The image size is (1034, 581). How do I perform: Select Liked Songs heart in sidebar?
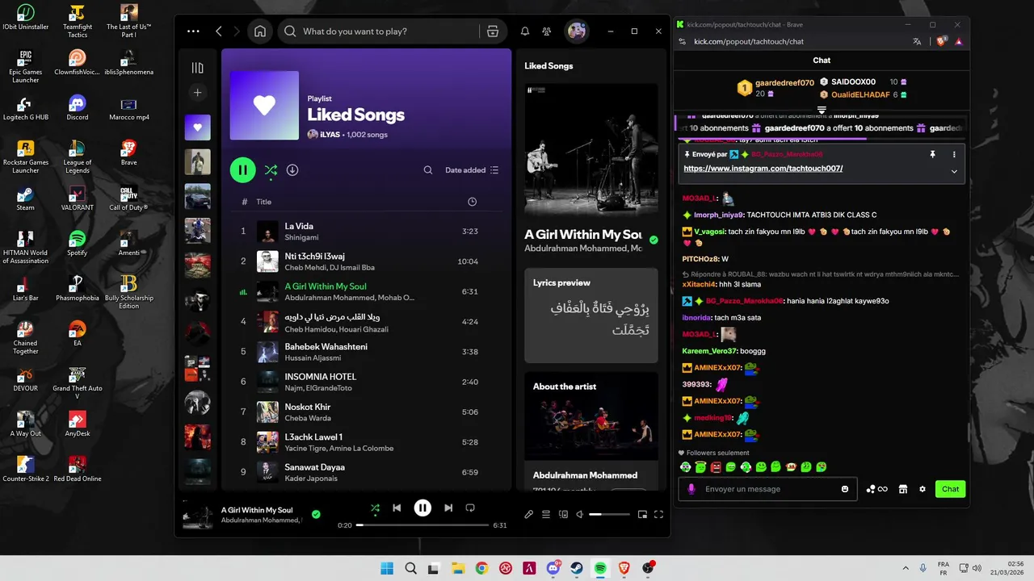197,127
